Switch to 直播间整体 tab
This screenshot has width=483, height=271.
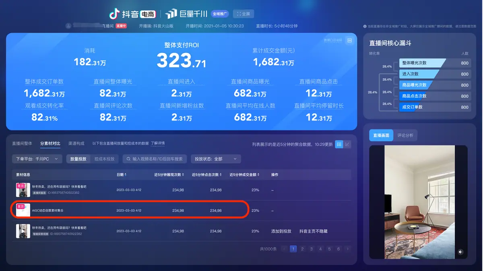tap(22, 143)
